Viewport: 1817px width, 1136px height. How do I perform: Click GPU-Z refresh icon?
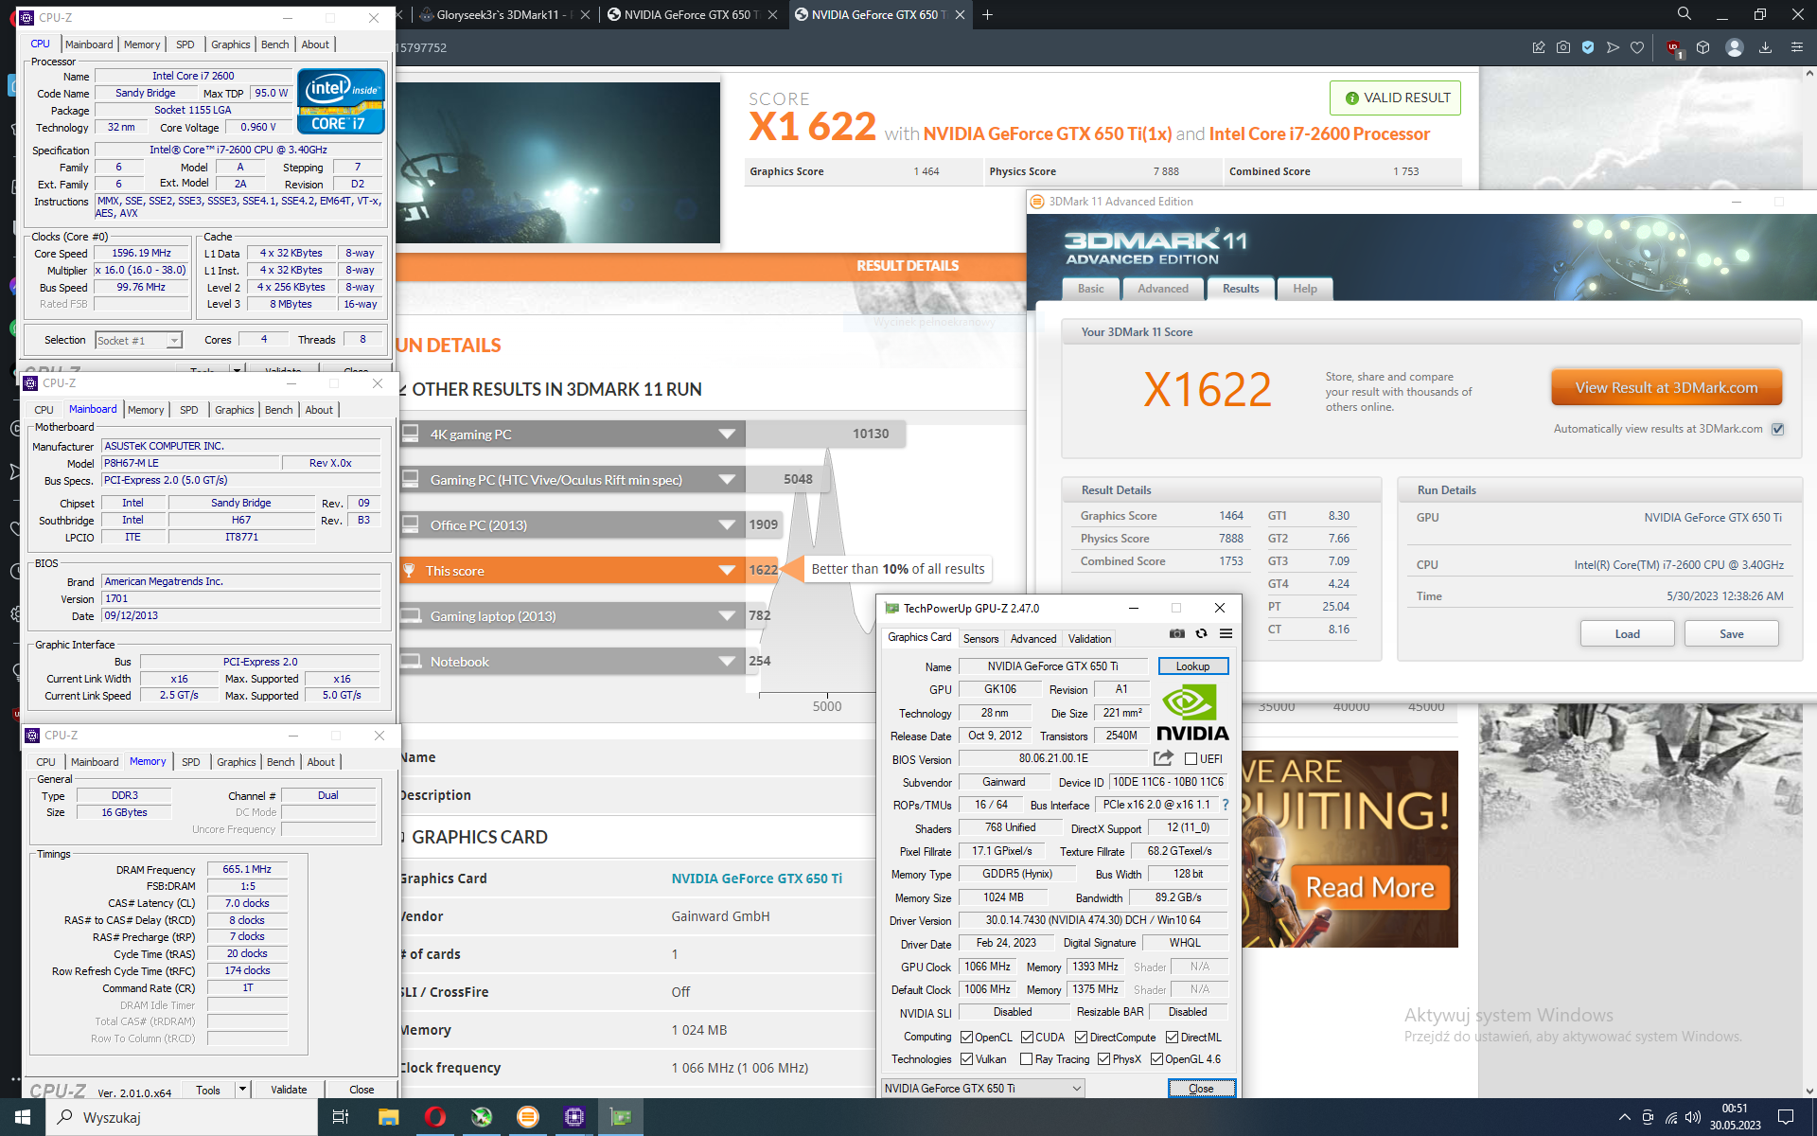pyautogui.click(x=1201, y=633)
